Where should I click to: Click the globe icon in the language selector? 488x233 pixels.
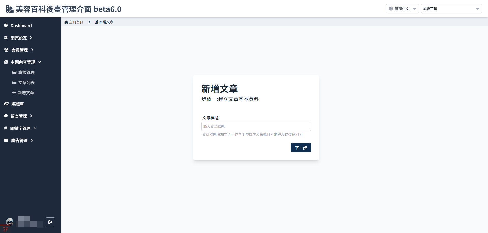pyautogui.click(x=391, y=9)
